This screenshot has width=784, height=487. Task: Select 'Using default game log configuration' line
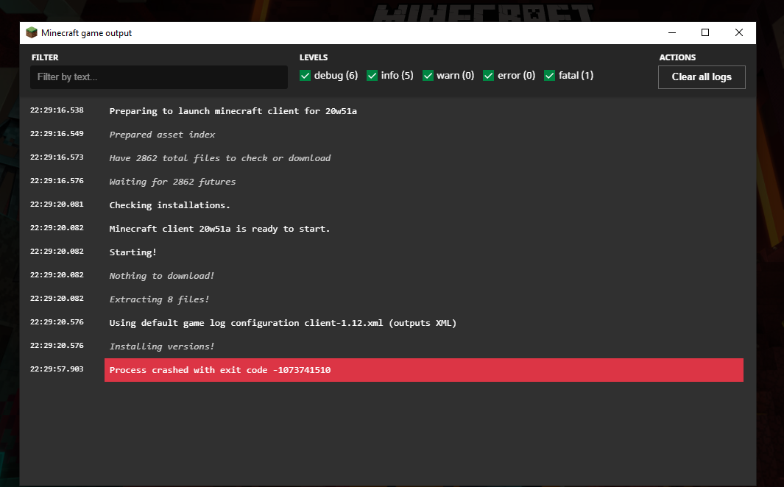click(x=283, y=323)
